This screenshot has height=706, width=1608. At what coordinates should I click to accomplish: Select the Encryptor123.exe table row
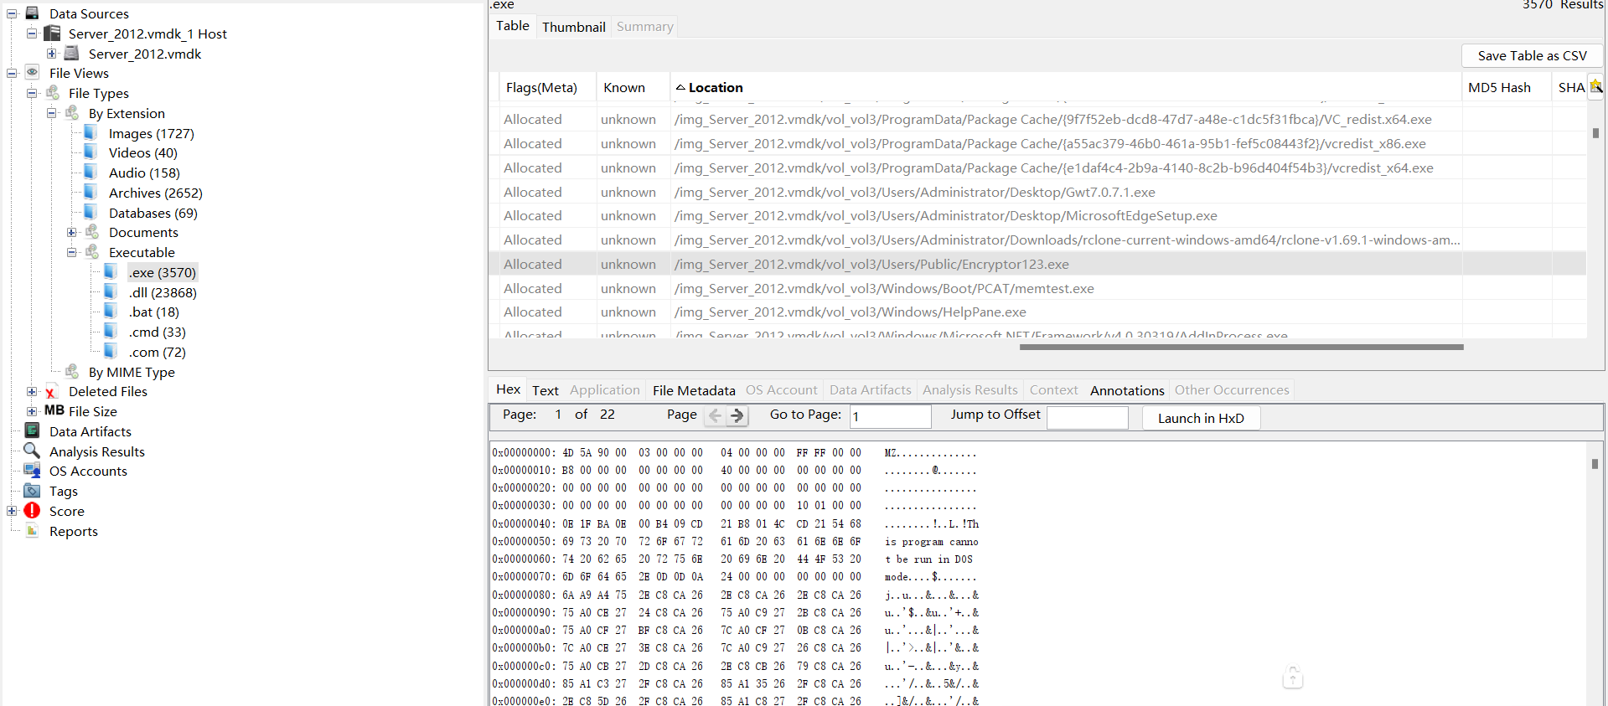pyautogui.click(x=1037, y=264)
